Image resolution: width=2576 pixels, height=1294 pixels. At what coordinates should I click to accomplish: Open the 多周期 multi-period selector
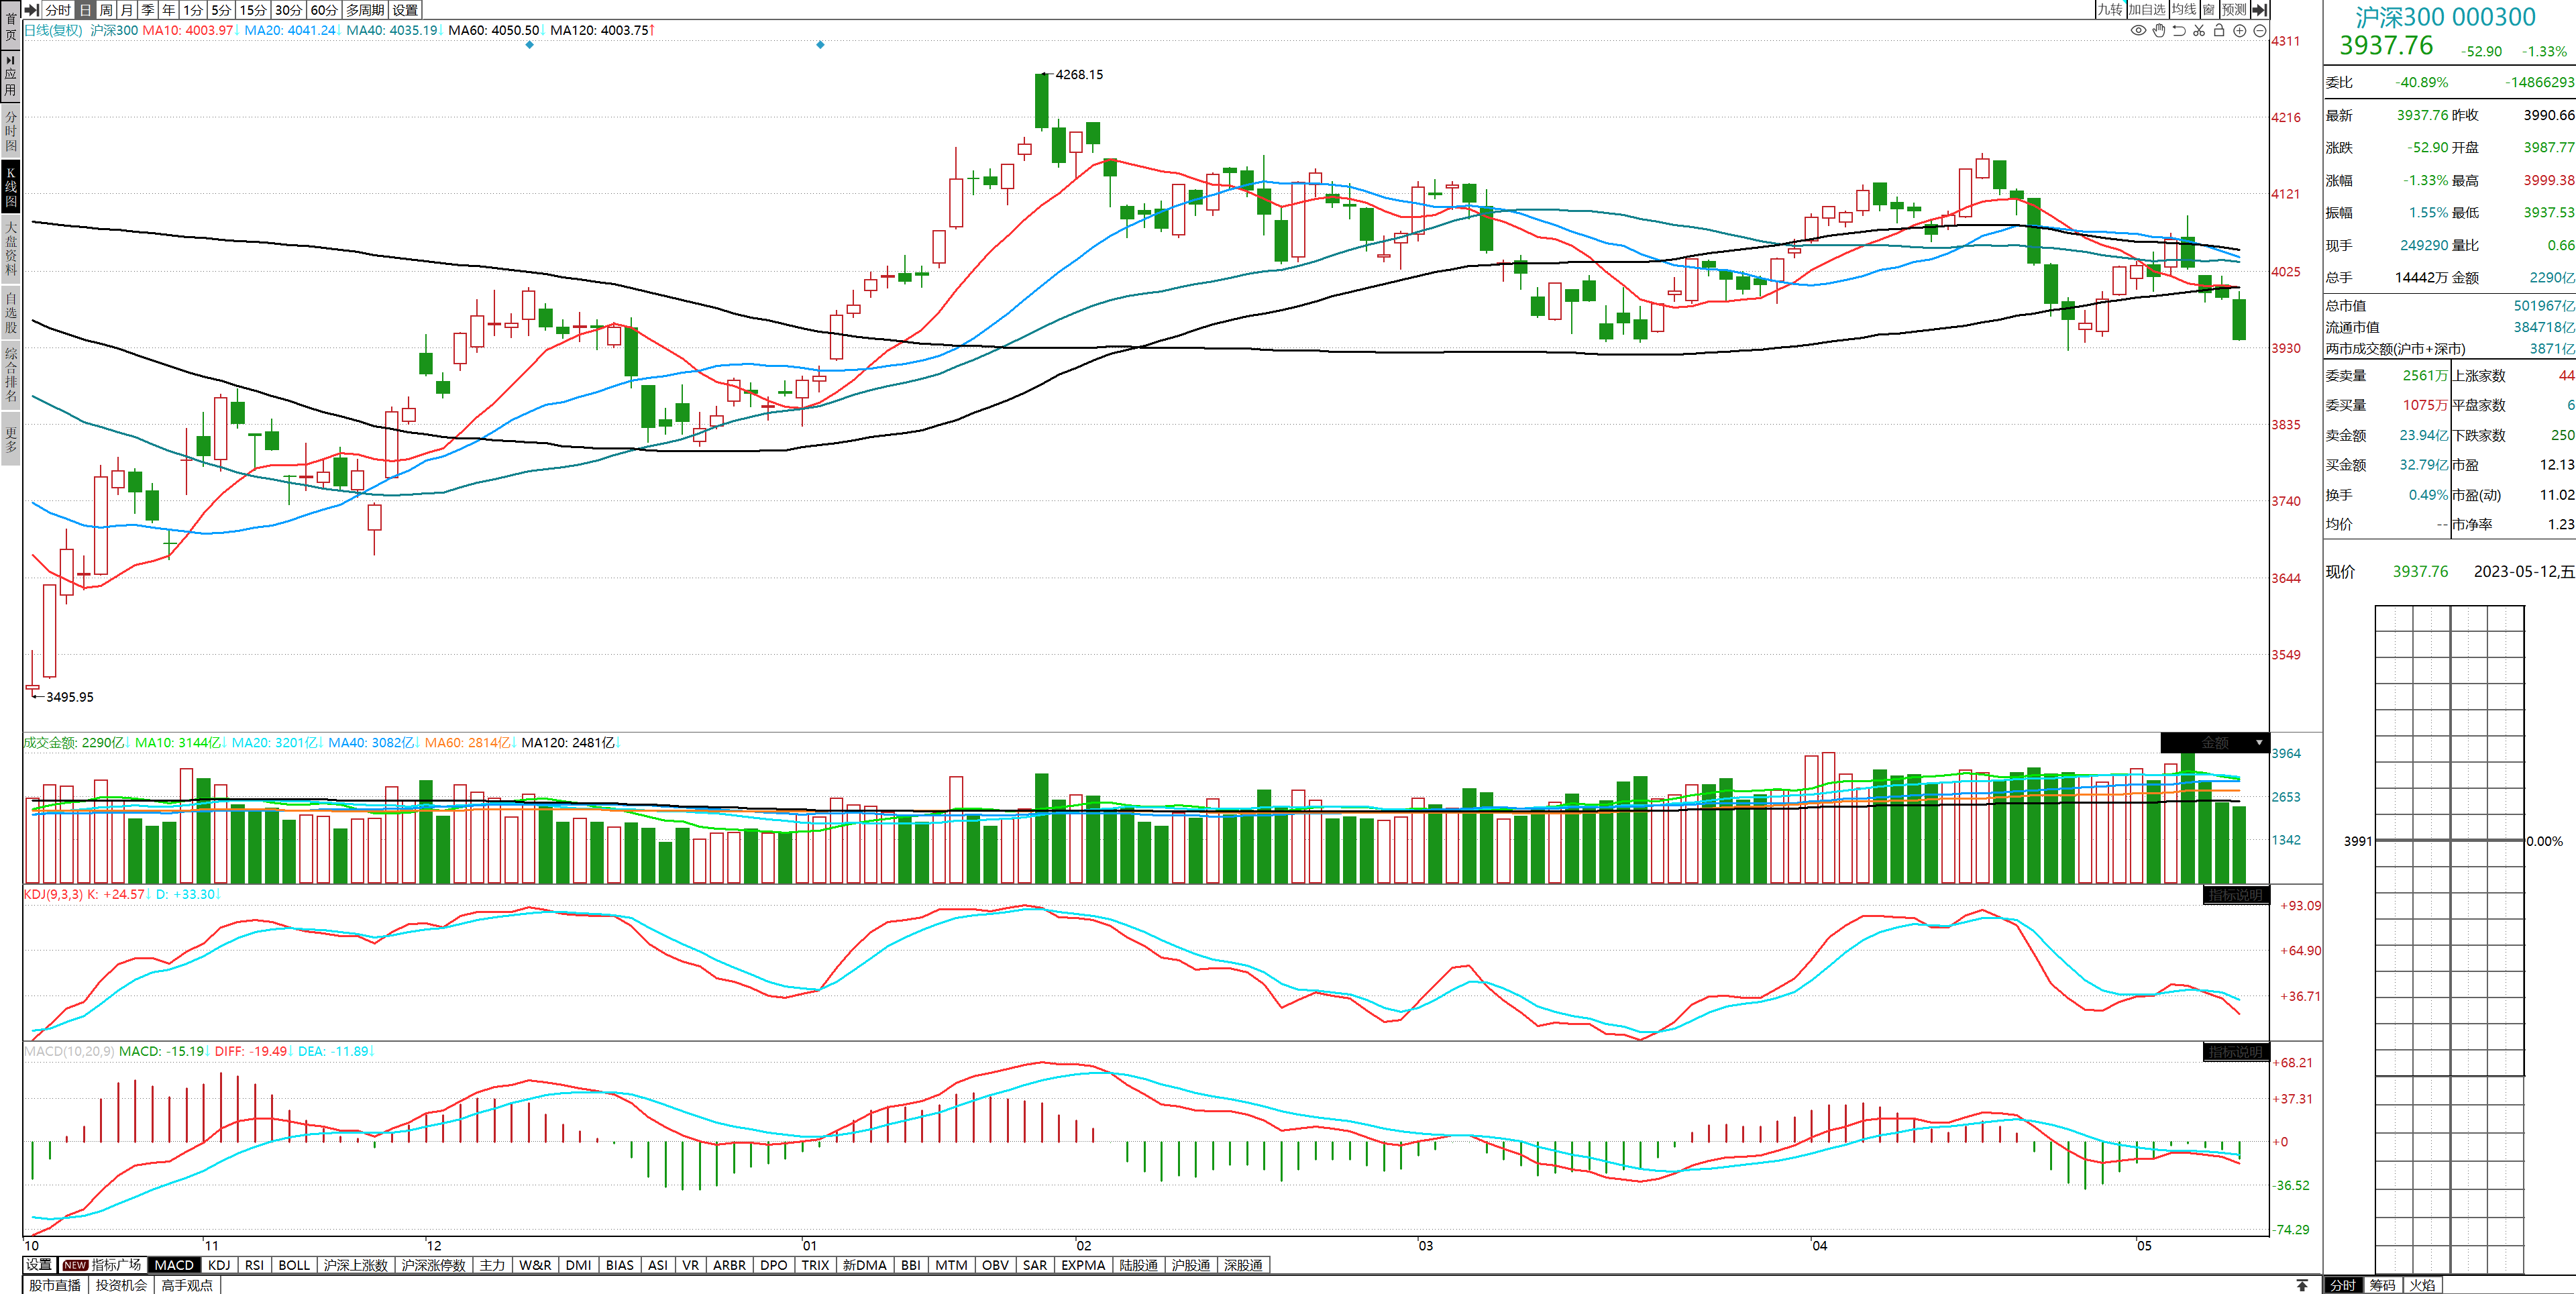coord(365,9)
